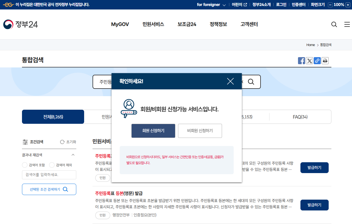
Task: Open the header search magnifier icon
Action: tap(334, 25)
